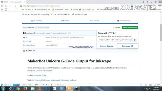Viewport: 162px width, 91px height.
Task: Click the Find file button
Action: pos(117,28)
